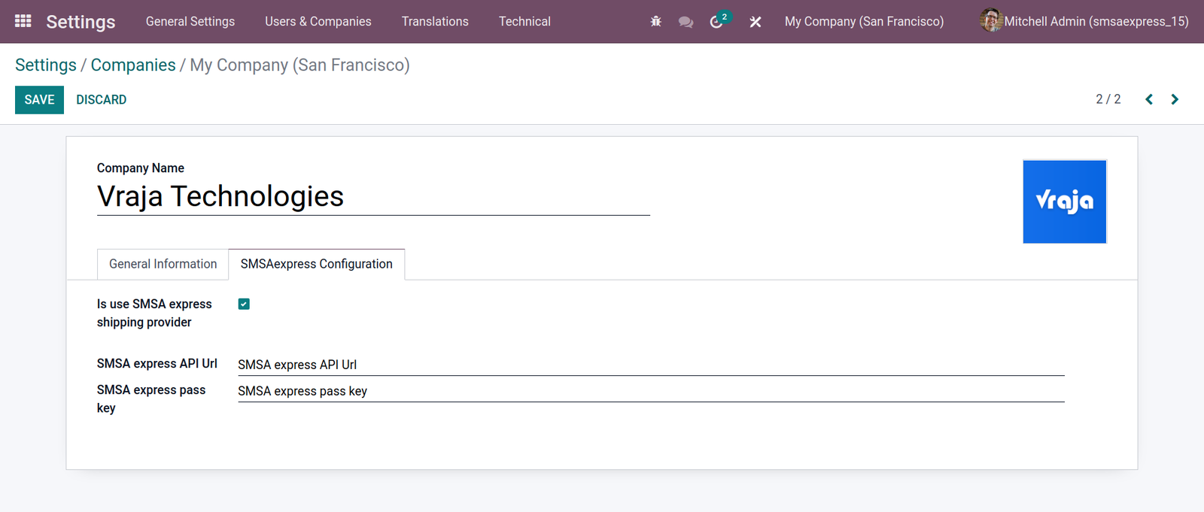Click Mitchell Admin avatar picture
This screenshot has width=1204, height=512.
[991, 20]
